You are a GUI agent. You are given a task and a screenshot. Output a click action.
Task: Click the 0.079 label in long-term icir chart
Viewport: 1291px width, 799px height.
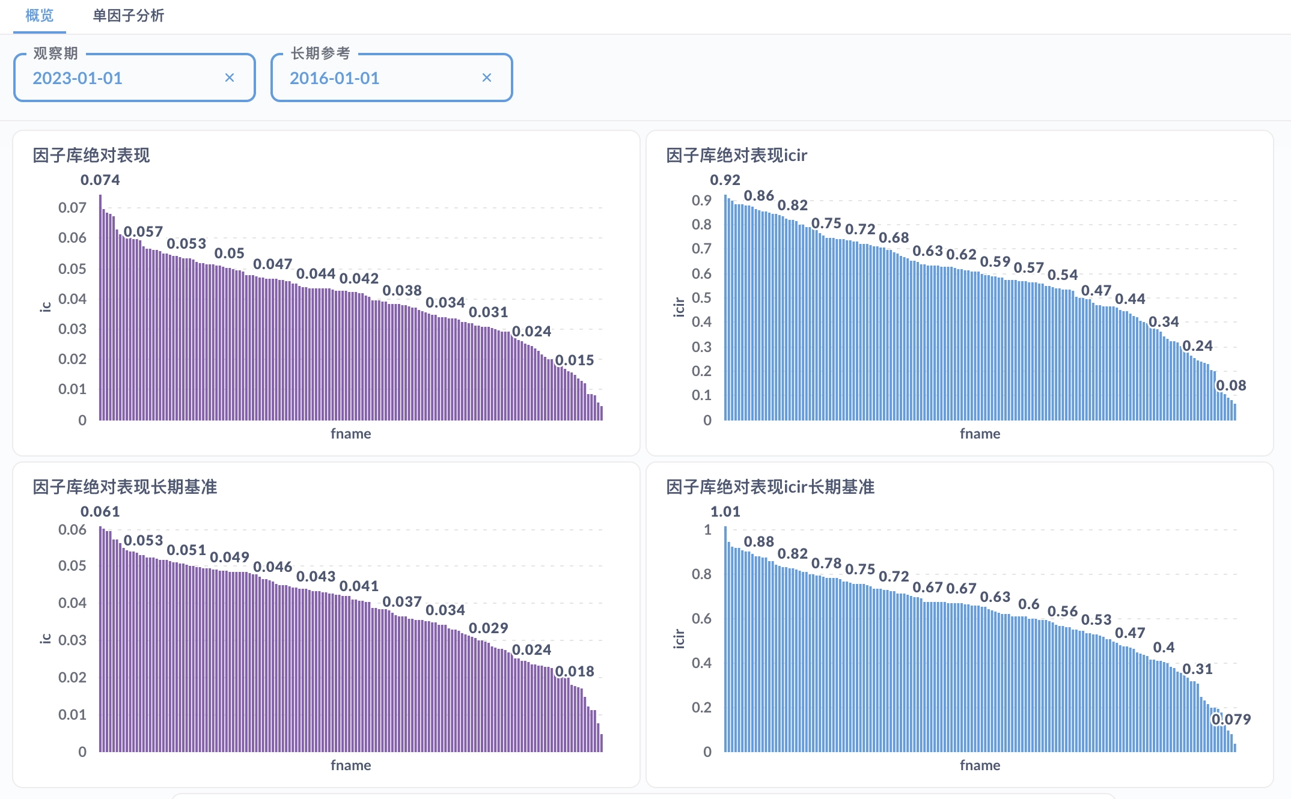tap(1230, 719)
